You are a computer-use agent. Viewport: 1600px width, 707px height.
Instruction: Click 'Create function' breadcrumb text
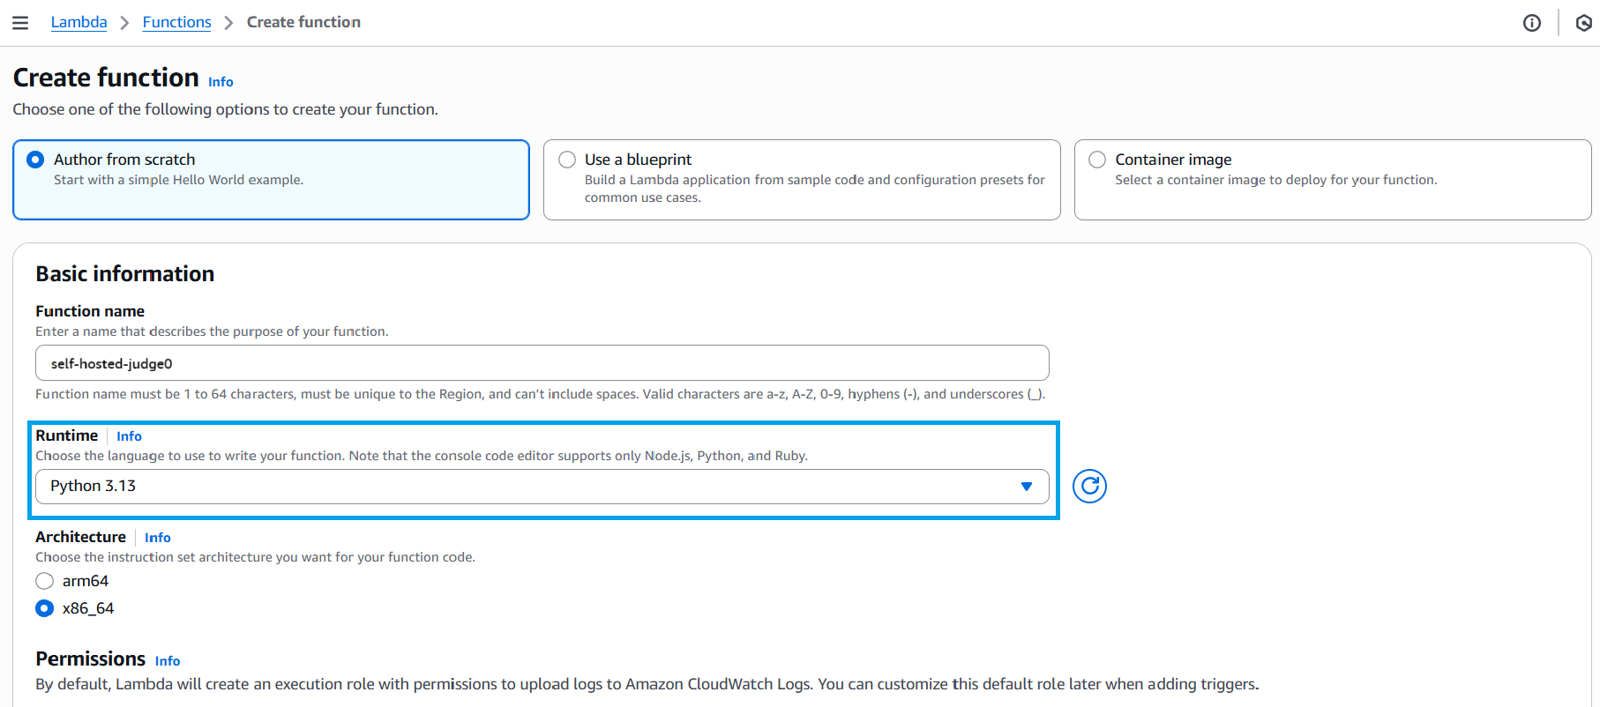(303, 22)
